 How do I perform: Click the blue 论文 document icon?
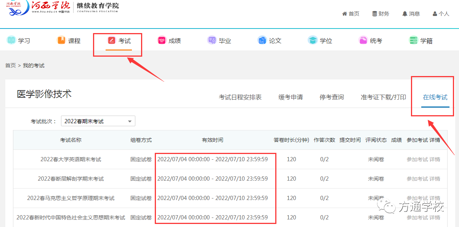click(x=262, y=40)
